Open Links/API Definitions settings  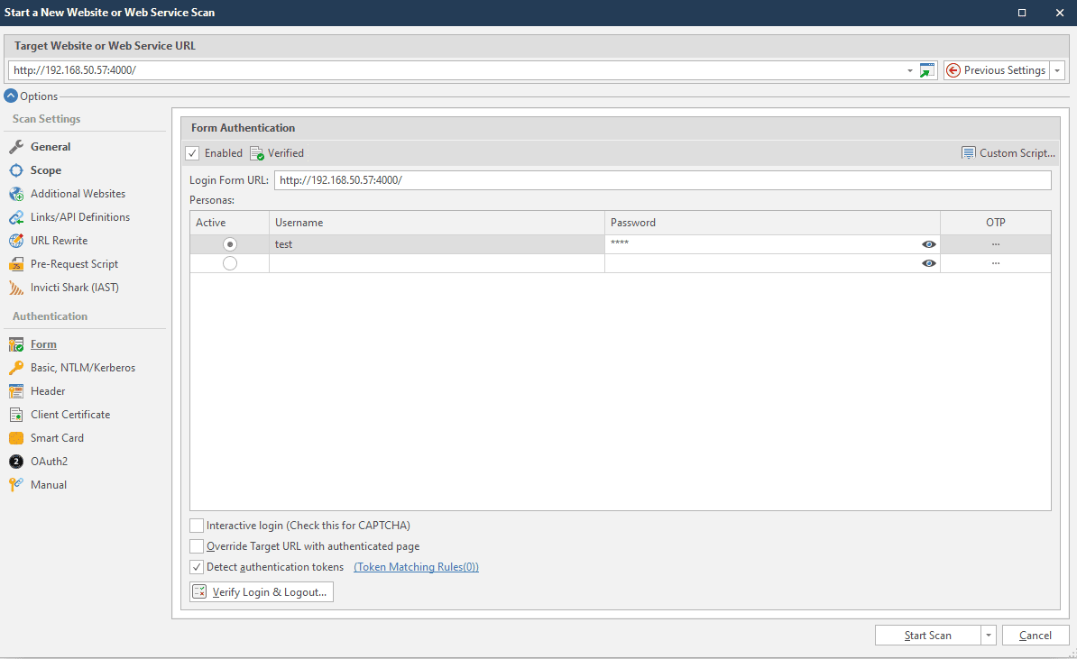(x=79, y=217)
